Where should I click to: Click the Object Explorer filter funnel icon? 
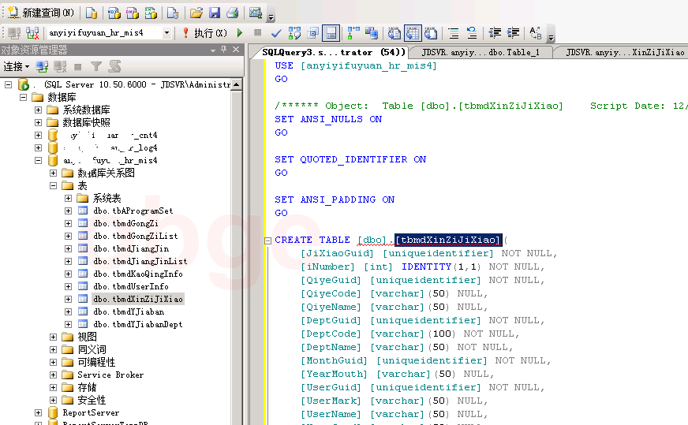point(95,67)
